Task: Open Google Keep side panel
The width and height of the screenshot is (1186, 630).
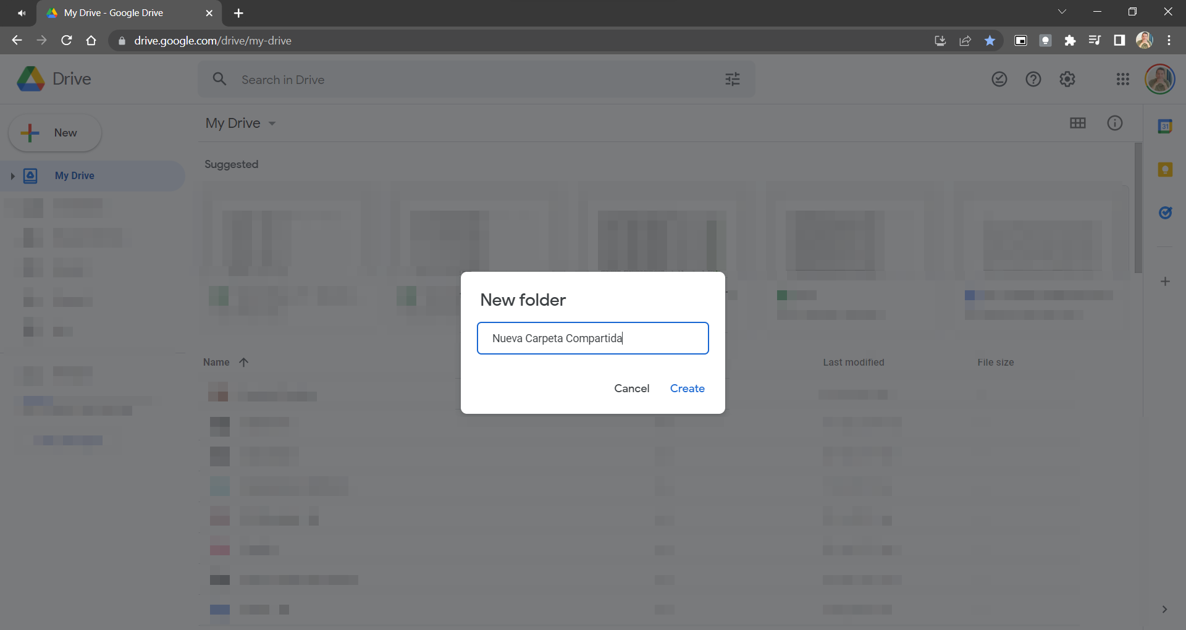Action: click(1165, 170)
